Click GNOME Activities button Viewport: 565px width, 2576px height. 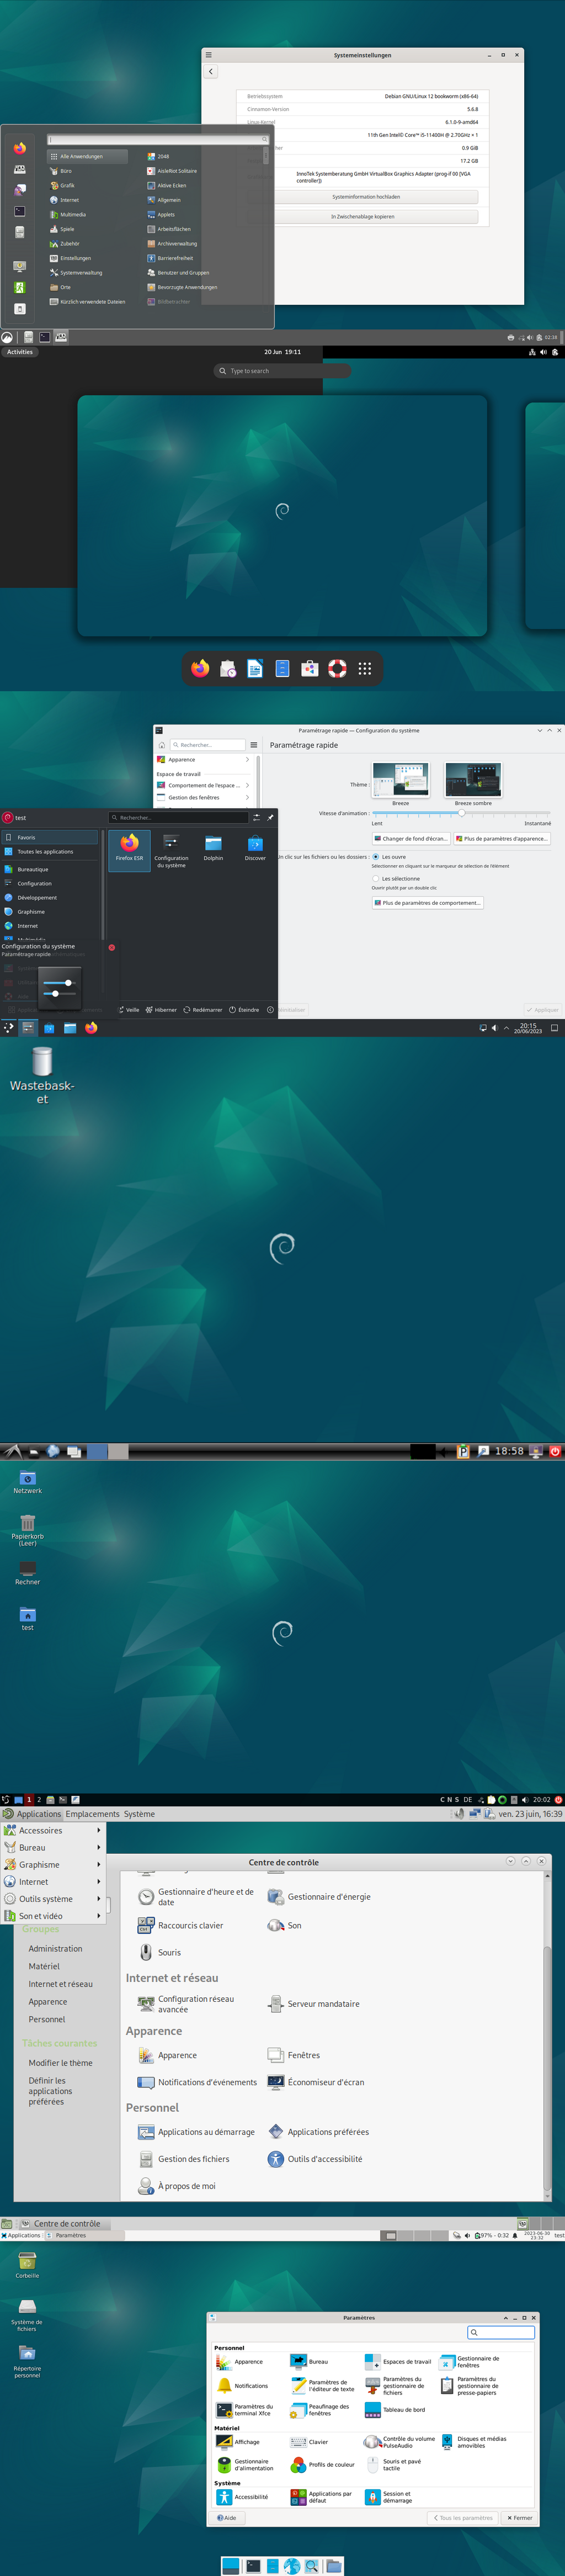coord(20,352)
